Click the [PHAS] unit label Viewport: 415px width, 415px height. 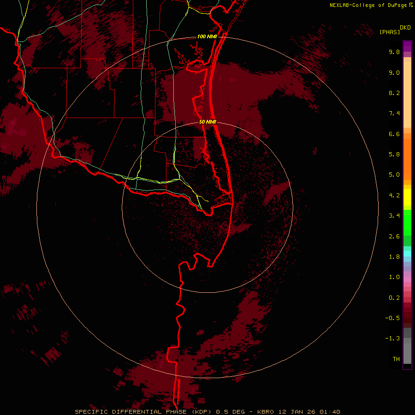coord(390,32)
